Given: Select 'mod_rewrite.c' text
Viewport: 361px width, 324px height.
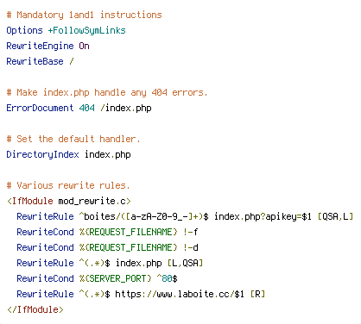Looking at the screenshot, I should click(x=92, y=201).
